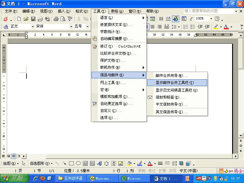Image resolution: width=244 pixels, height=183 pixels.
Task: Expand the zoom 100% dropdown
Action: (x=211, y=19)
